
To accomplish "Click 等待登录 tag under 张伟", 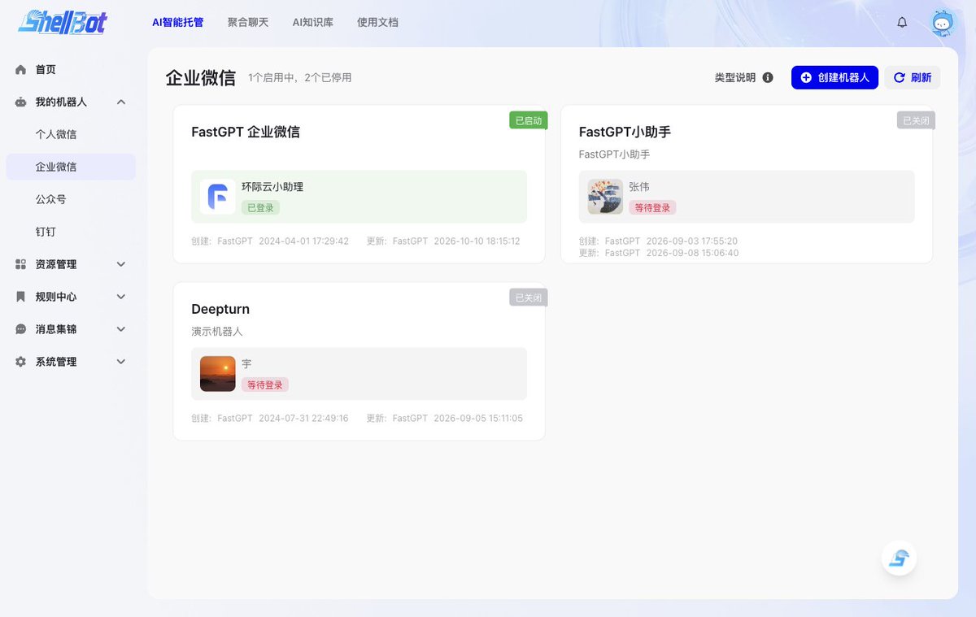I will 652,208.
